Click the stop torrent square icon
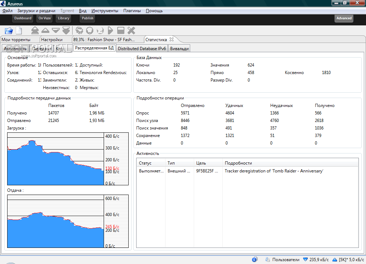 121,31
